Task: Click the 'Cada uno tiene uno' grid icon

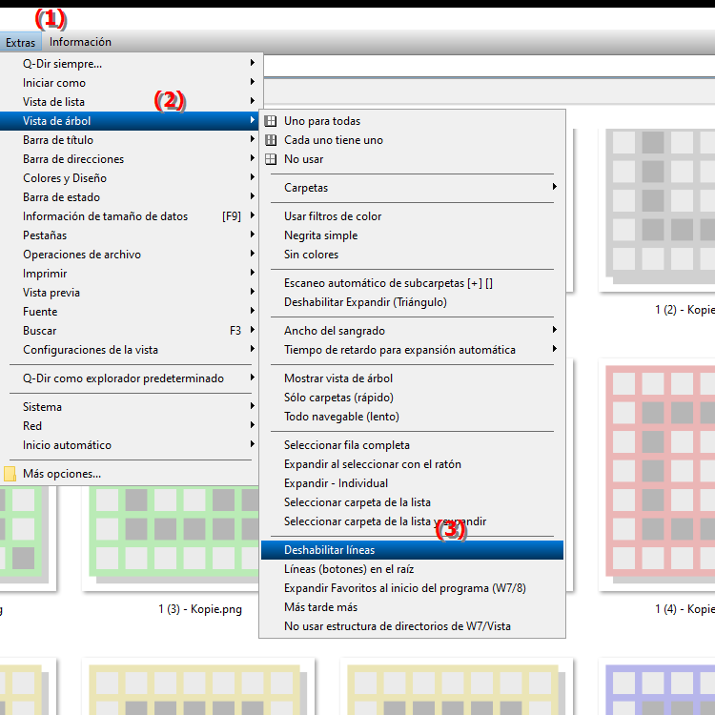Action: tap(271, 140)
